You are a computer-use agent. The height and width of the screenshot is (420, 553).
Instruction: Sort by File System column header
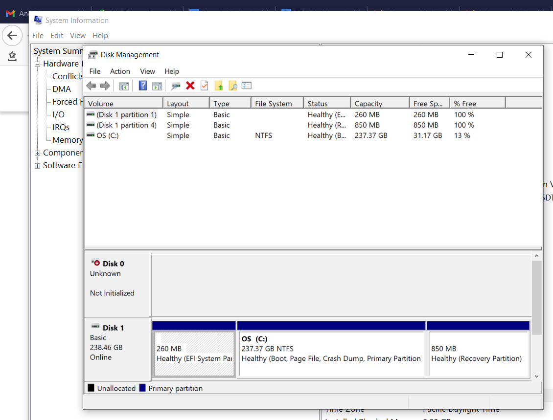[277, 103]
